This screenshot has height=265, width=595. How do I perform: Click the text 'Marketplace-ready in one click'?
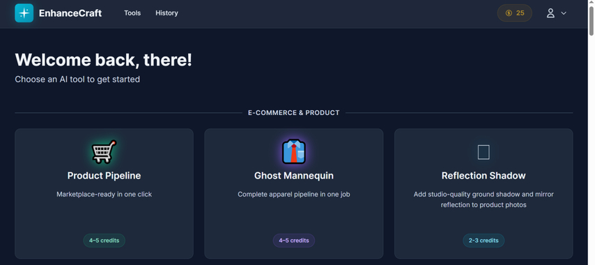coord(104,195)
